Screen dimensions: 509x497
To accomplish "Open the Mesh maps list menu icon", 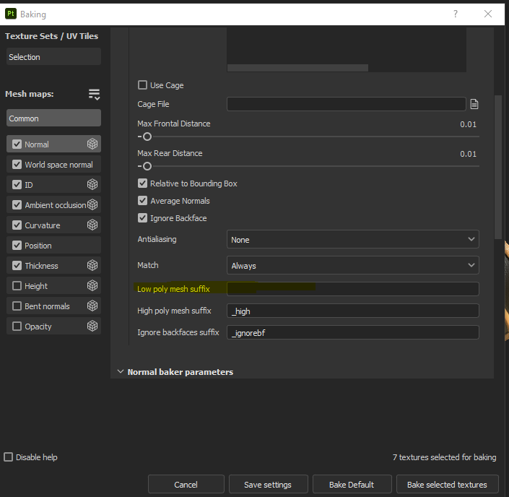I will click(x=94, y=95).
